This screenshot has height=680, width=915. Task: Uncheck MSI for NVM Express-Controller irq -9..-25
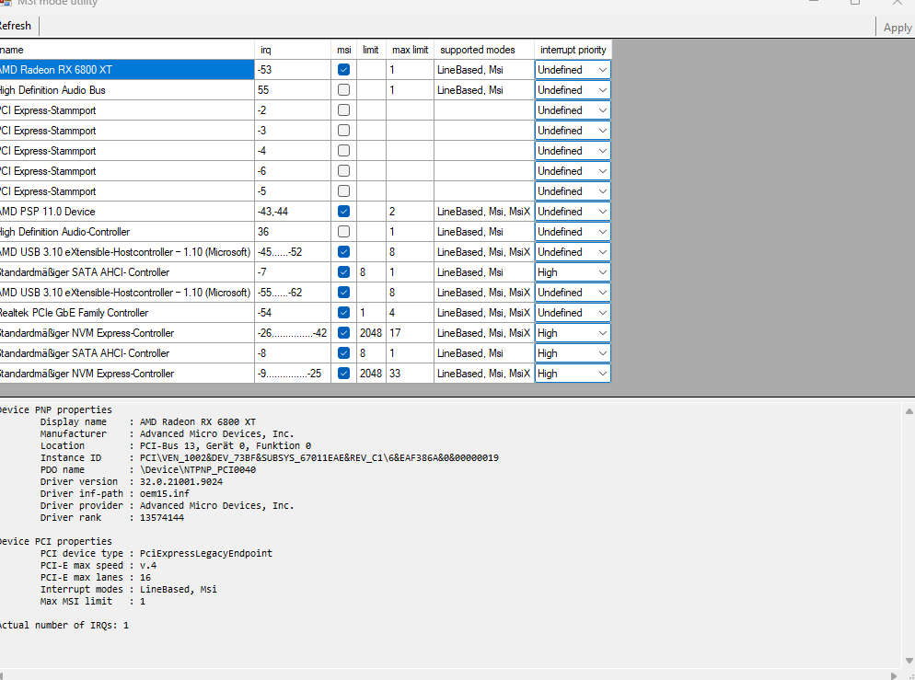343,374
